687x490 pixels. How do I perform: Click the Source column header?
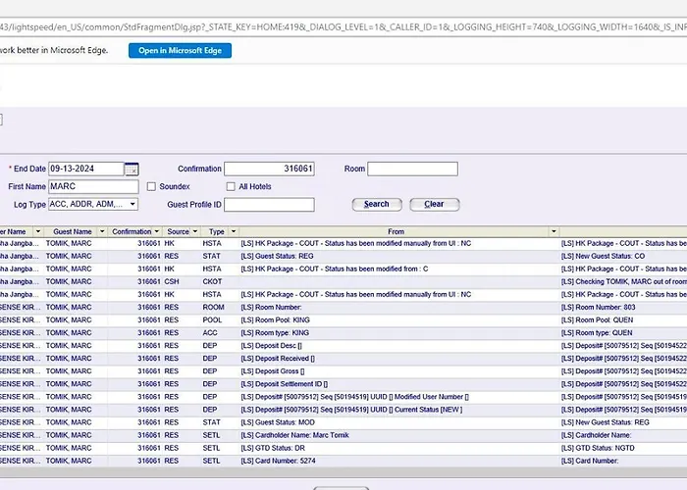[x=178, y=231]
